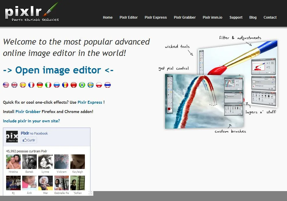This screenshot has width=287, height=201.
Task: Pick the Italy flag language icon
Action: pyautogui.click(x=48, y=85)
